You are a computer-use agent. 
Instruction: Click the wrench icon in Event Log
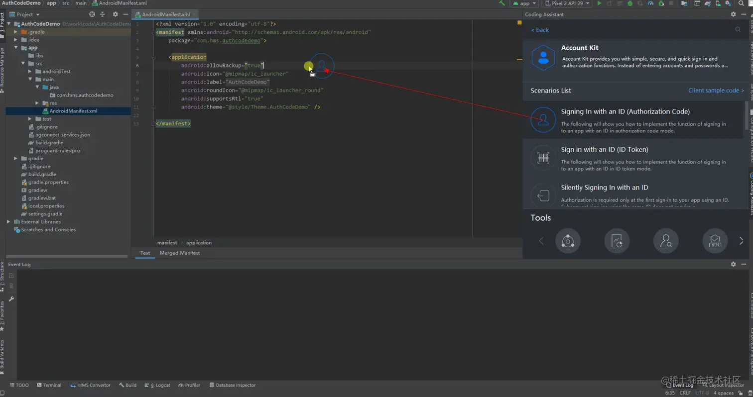(x=11, y=299)
